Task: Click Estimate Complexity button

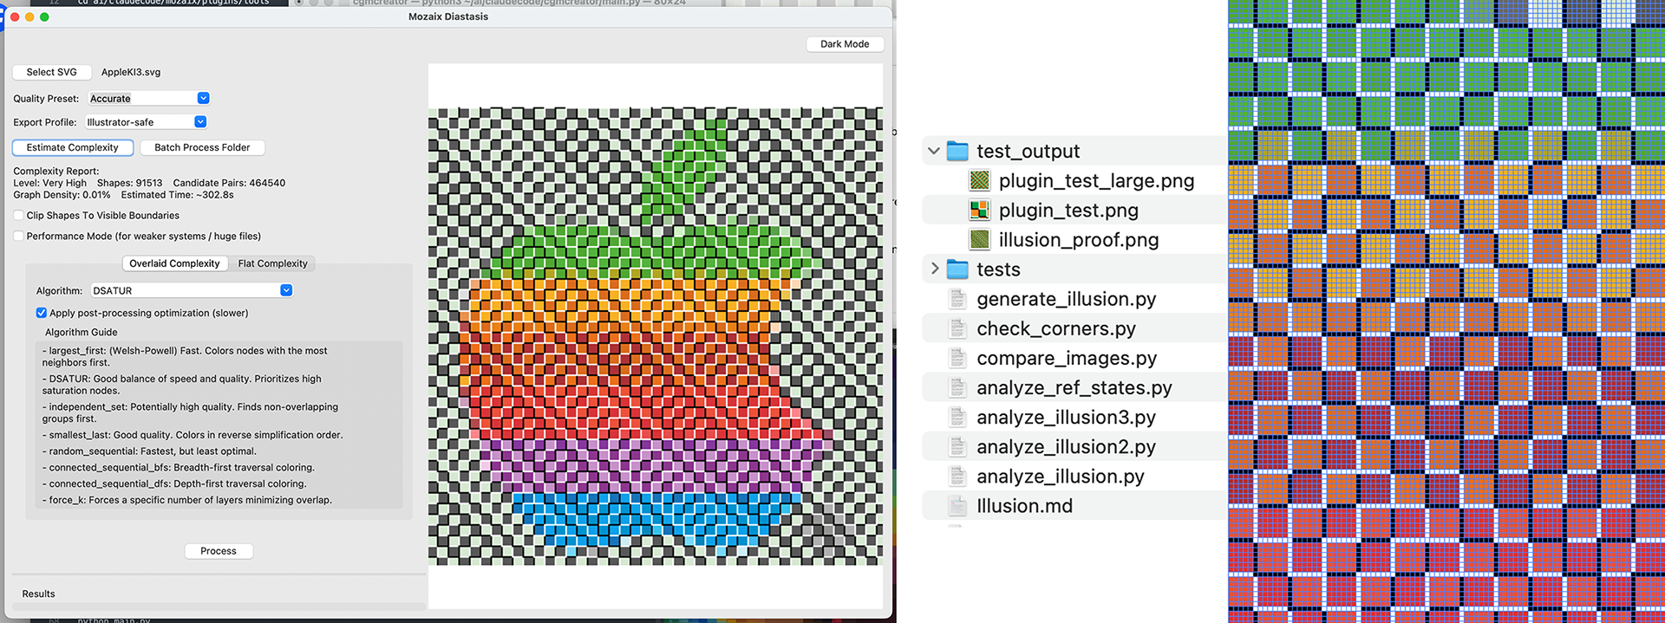Action: 73,147
